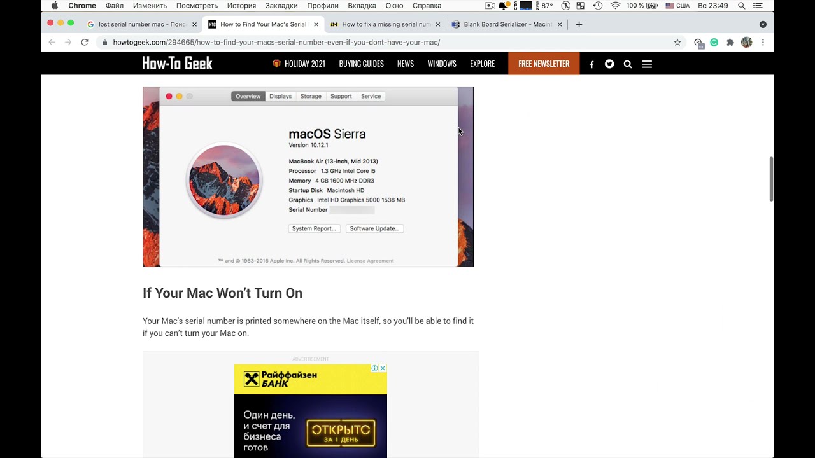This screenshot has width=815, height=458.
Task: Open the site hamburger menu
Action: (647, 64)
